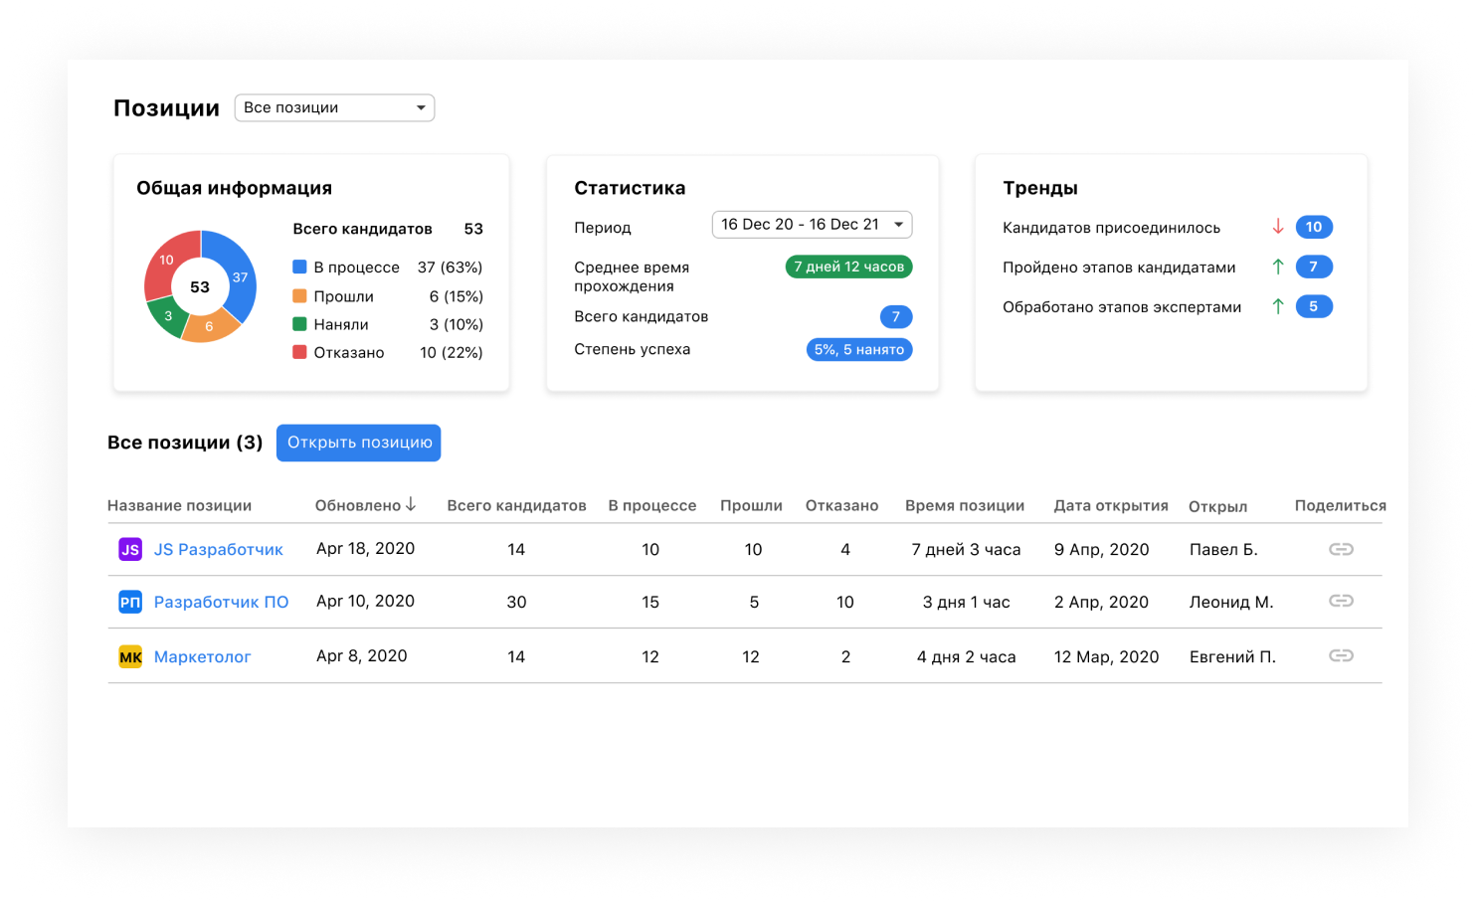Click the blue РП position badge icon
This screenshot has height=903, width=1476.
[130, 602]
